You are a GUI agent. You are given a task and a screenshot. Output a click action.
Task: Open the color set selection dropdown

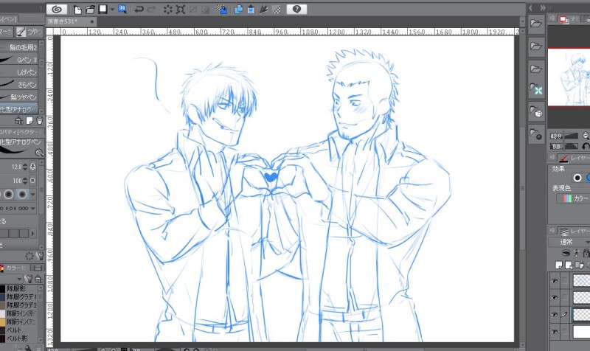[20, 279]
